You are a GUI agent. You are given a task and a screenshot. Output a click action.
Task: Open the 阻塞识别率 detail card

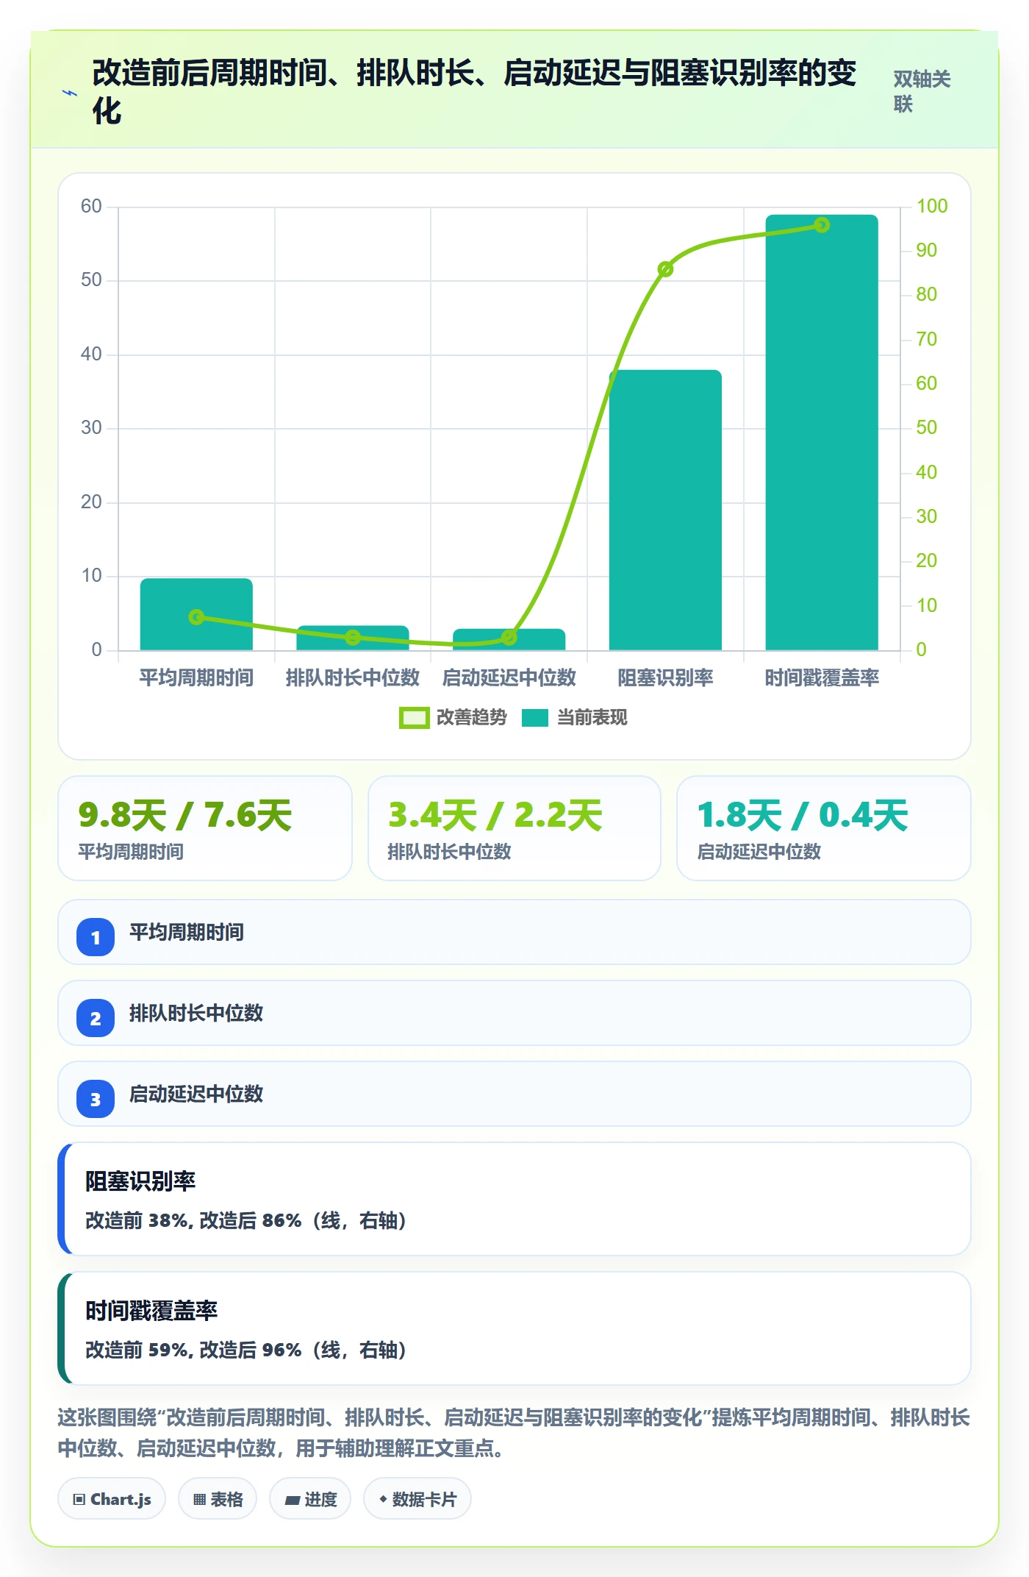[x=514, y=1199]
